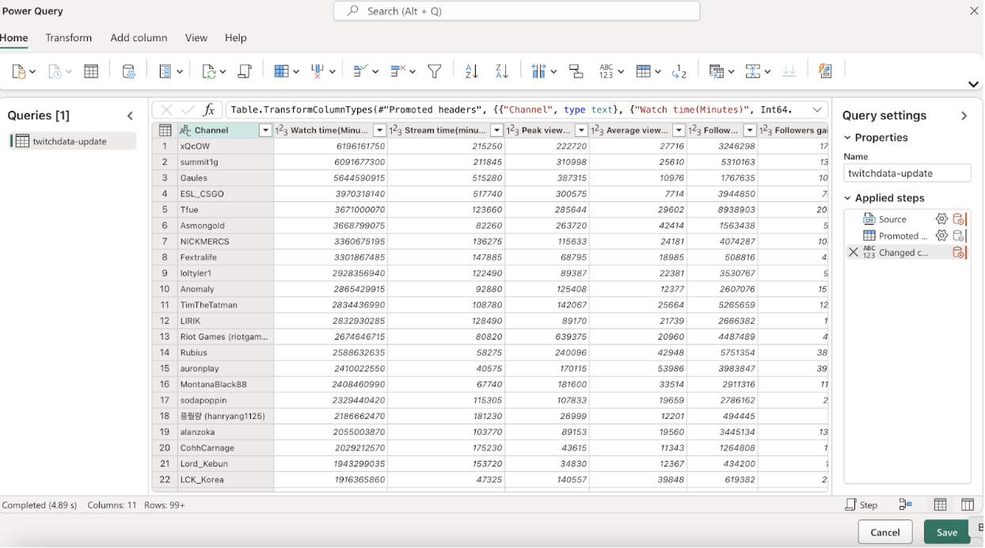This screenshot has width=985, height=548.
Task: Refresh the data preview
Action: (x=209, y=71)
